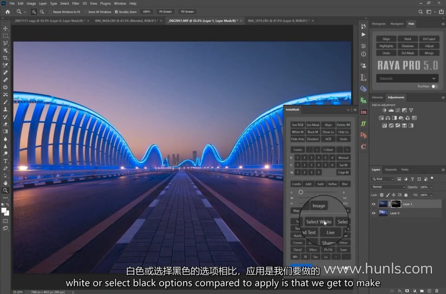The height and width of the screenshot is (294, 446).
Task: Open the Layers panel options menu
Action: tap(443, 170)
